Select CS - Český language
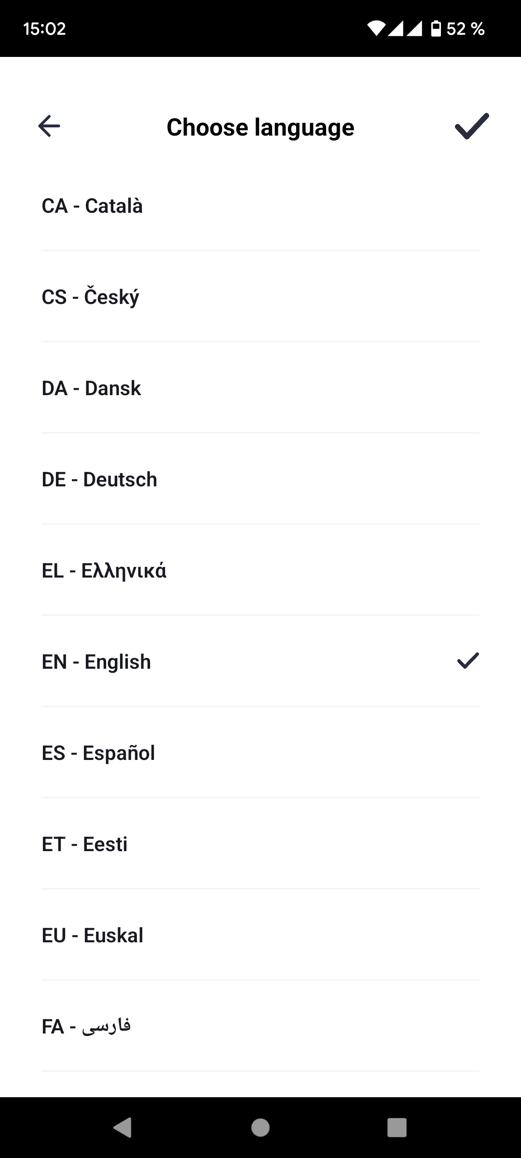Image resolution: width=521 pixels, height=1158 pixels. pos(260,297)
